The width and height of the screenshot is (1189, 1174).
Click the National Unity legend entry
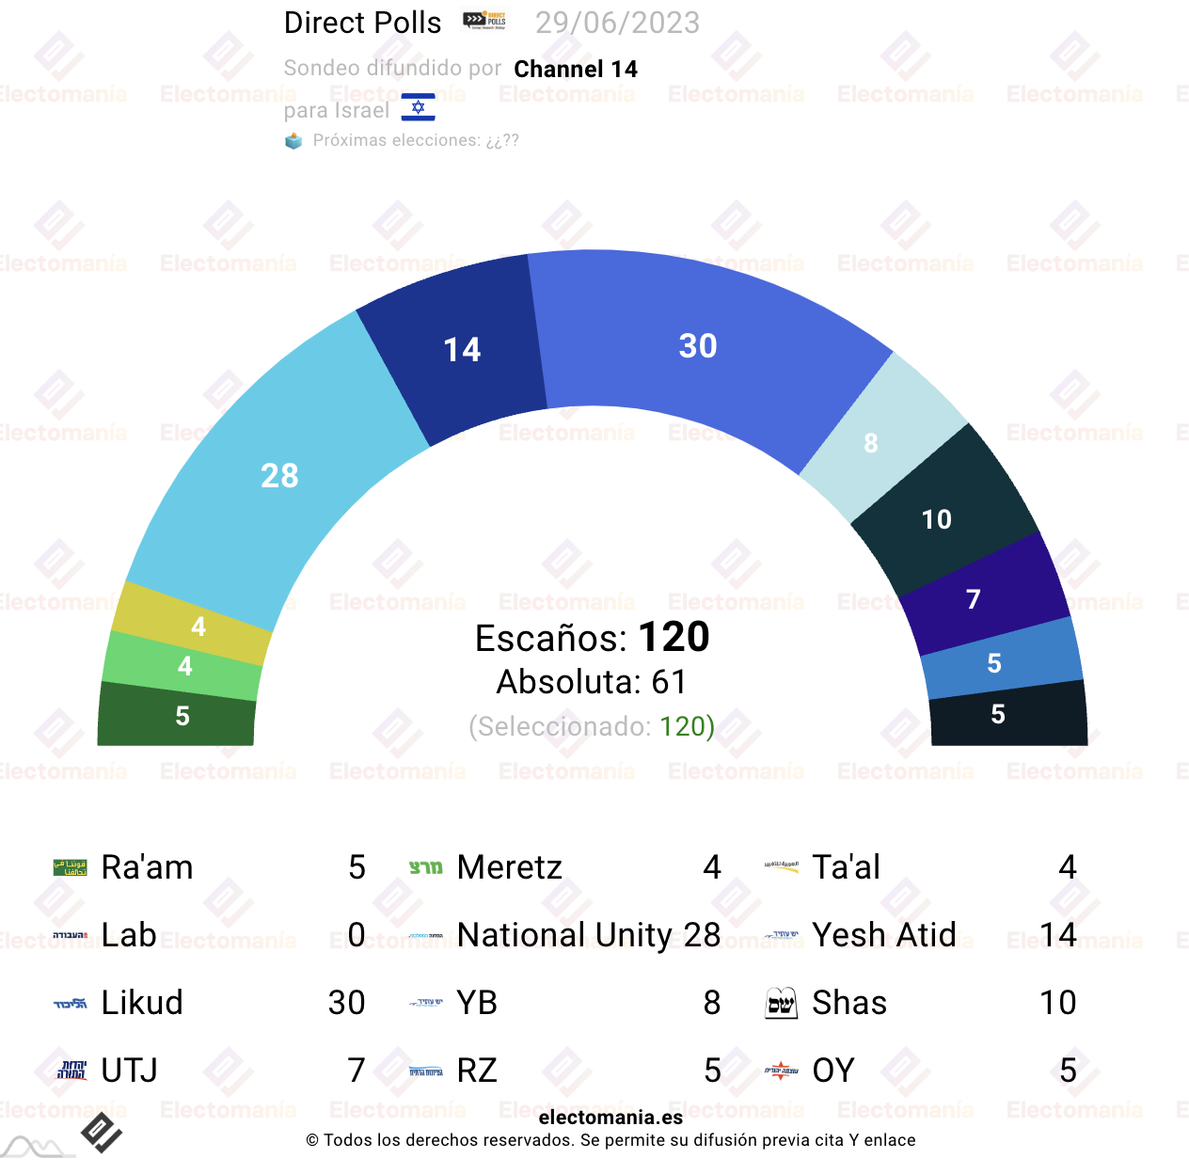point(564,935)
